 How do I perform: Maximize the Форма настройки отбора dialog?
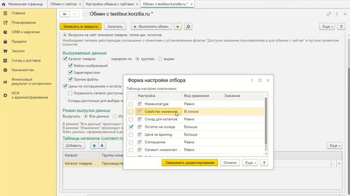pos(260,80)
